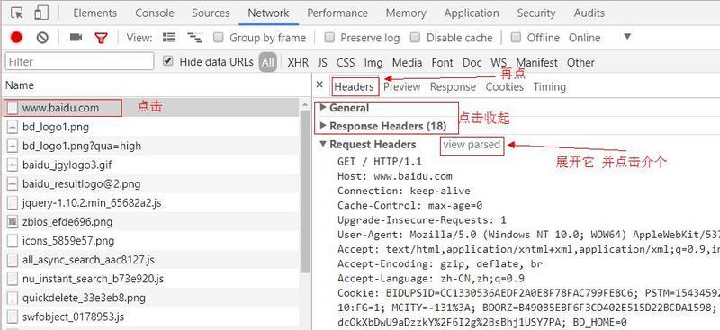
Task: Open the Sources tab
Action: point(211,13)
